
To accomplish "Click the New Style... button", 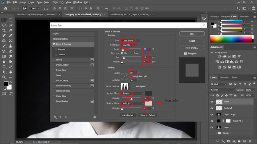I will point(192,48).
